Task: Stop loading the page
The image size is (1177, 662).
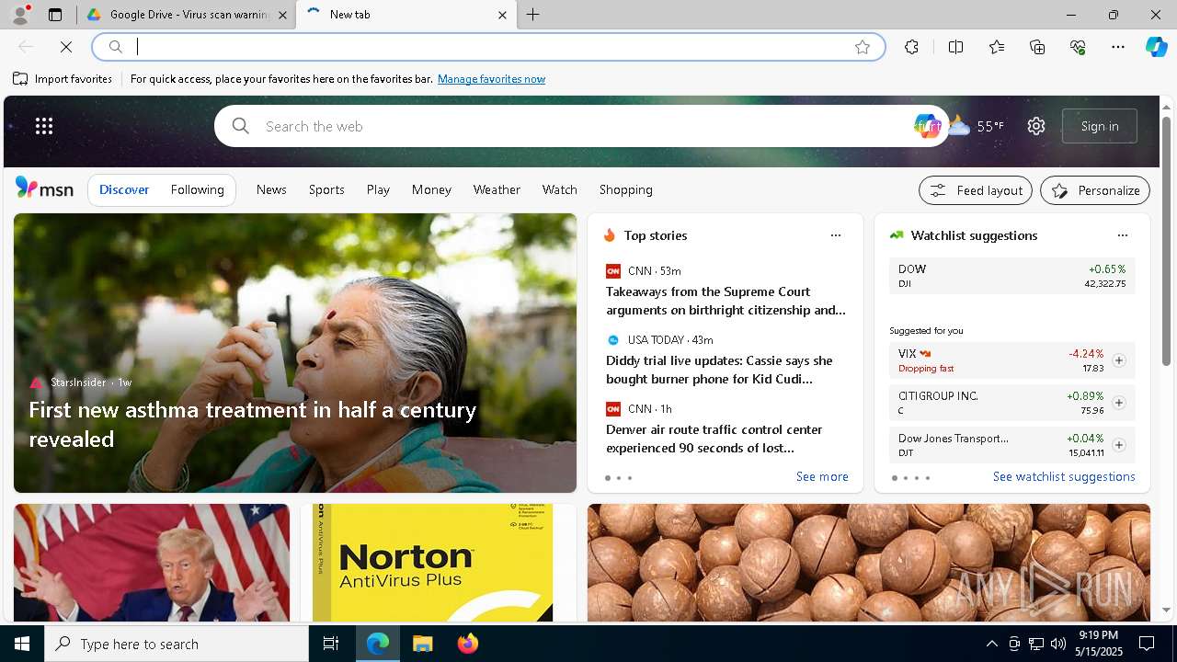Action: [x=66, y=47]
